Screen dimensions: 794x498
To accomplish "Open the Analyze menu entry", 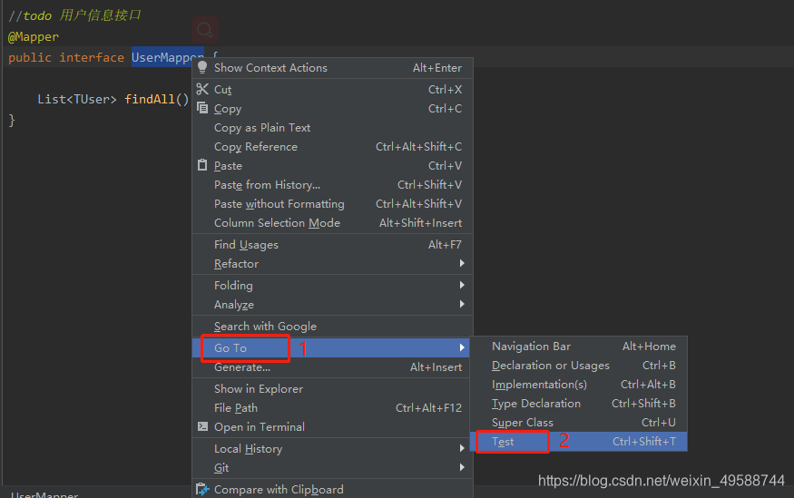I will (x=333, y=305).
